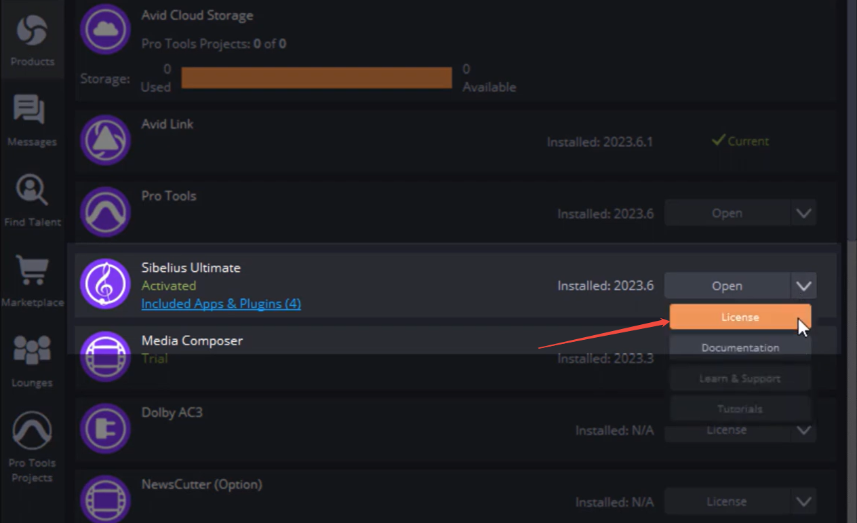Click the Avid Link product icon
Viewport: 857px width, 523px height.
pos(105,140)
